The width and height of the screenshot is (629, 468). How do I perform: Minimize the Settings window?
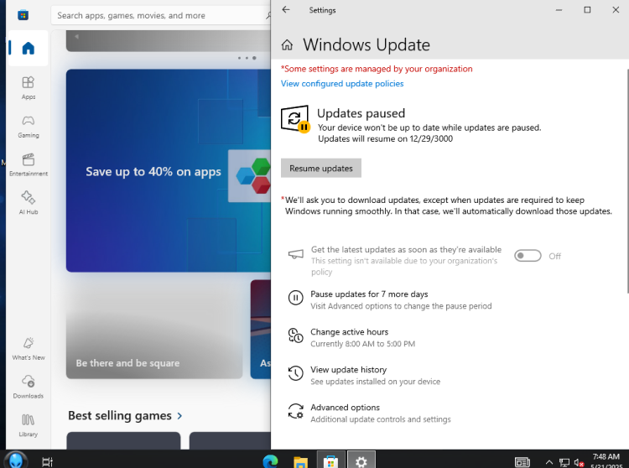point(559,9)
